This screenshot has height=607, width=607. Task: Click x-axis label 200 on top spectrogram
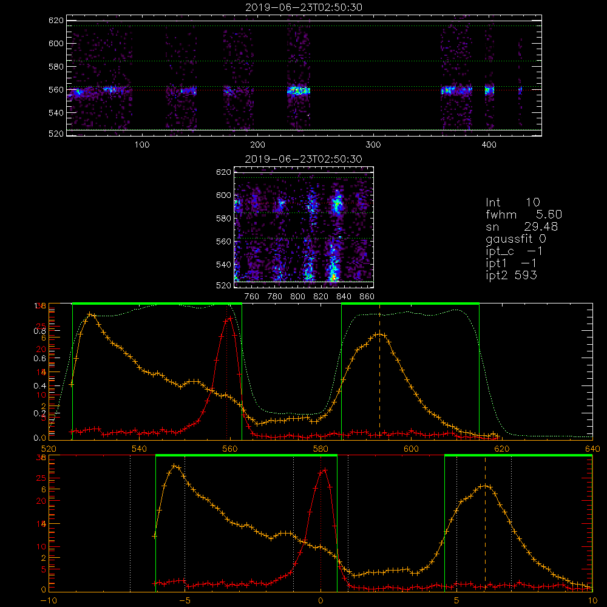click(x=257, y=145)
